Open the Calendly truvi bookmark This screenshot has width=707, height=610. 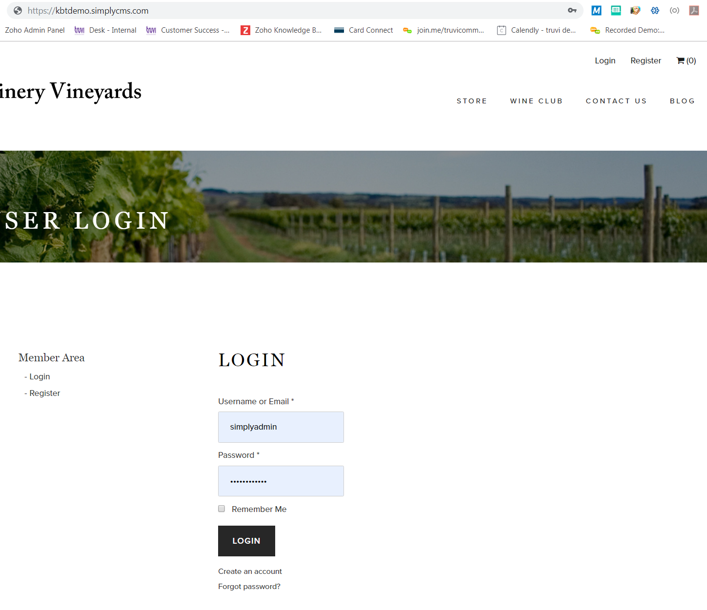(x=536, y=30)
